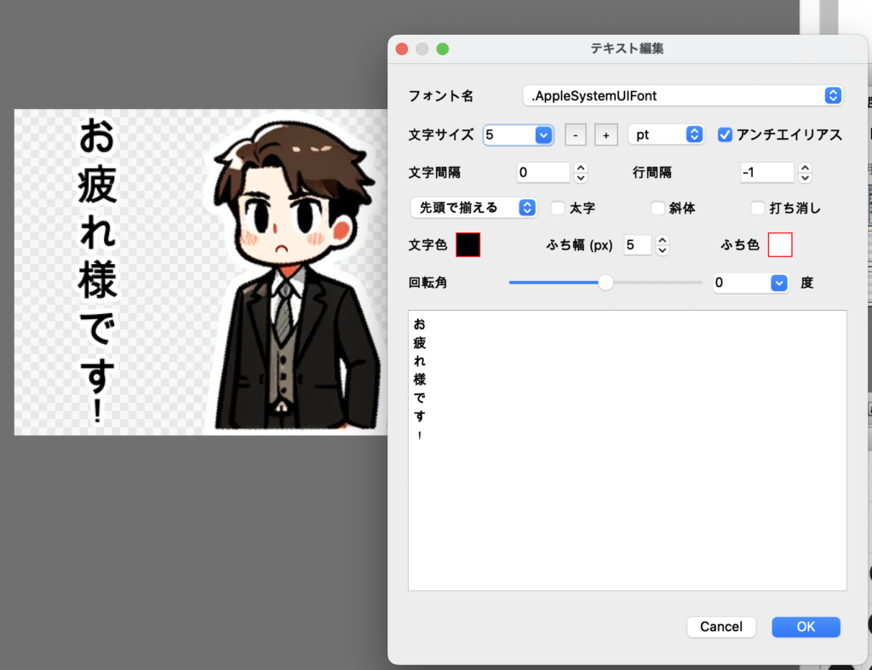Click the 回転角 rotation slider handle

tap(605, 283)
